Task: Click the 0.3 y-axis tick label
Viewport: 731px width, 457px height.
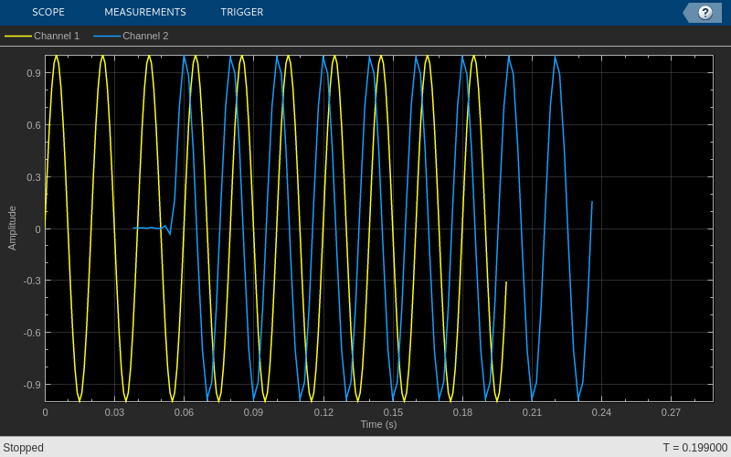Action: 35,177
